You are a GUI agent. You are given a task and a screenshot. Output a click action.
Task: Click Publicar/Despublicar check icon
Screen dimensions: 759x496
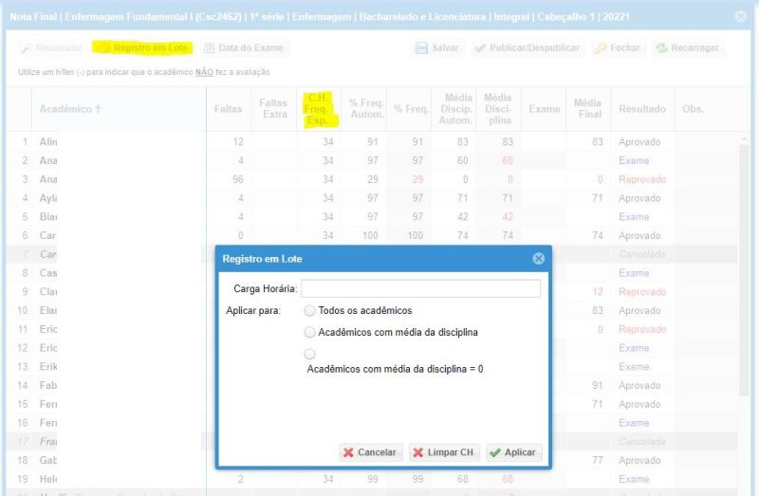(x=480, y=48)
